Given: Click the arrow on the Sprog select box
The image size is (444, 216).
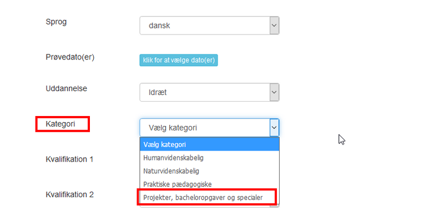Looking at the screenshot, I should (274, 26).
